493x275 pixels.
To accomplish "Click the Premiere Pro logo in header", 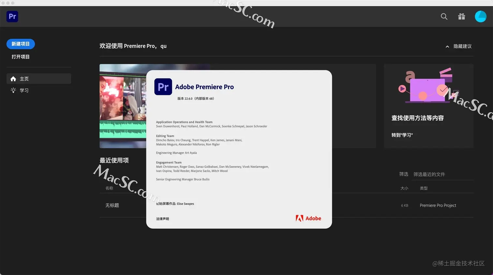I will click(x=12, y=16).
